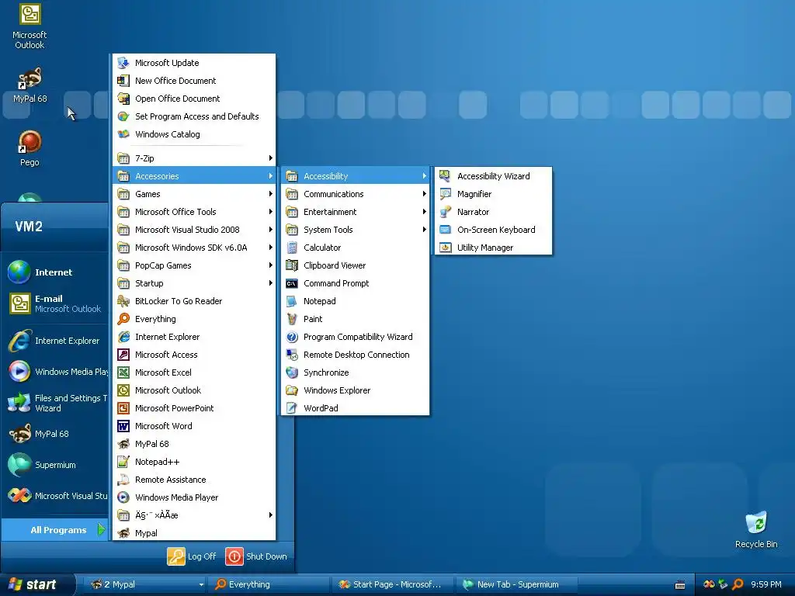Click the Windows Explorer icon
The image size is (795, 596).
[x=292, y=390]
